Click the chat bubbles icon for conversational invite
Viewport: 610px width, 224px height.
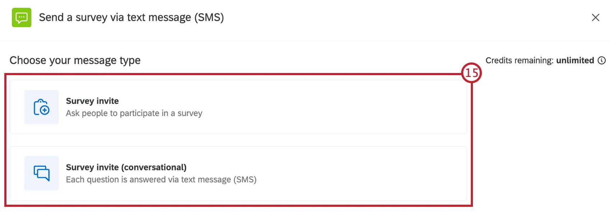click(x=41, y=174)
